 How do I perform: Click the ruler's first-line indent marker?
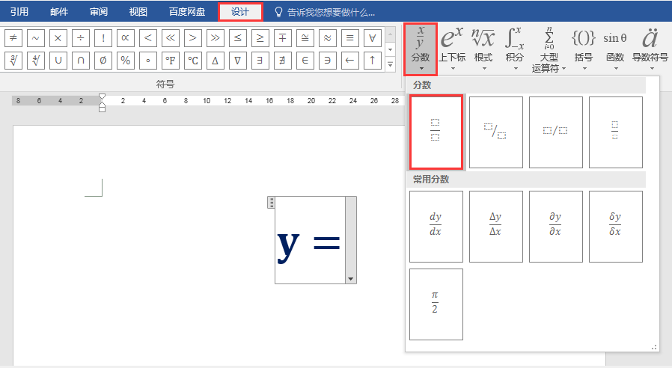coord(102,96)
